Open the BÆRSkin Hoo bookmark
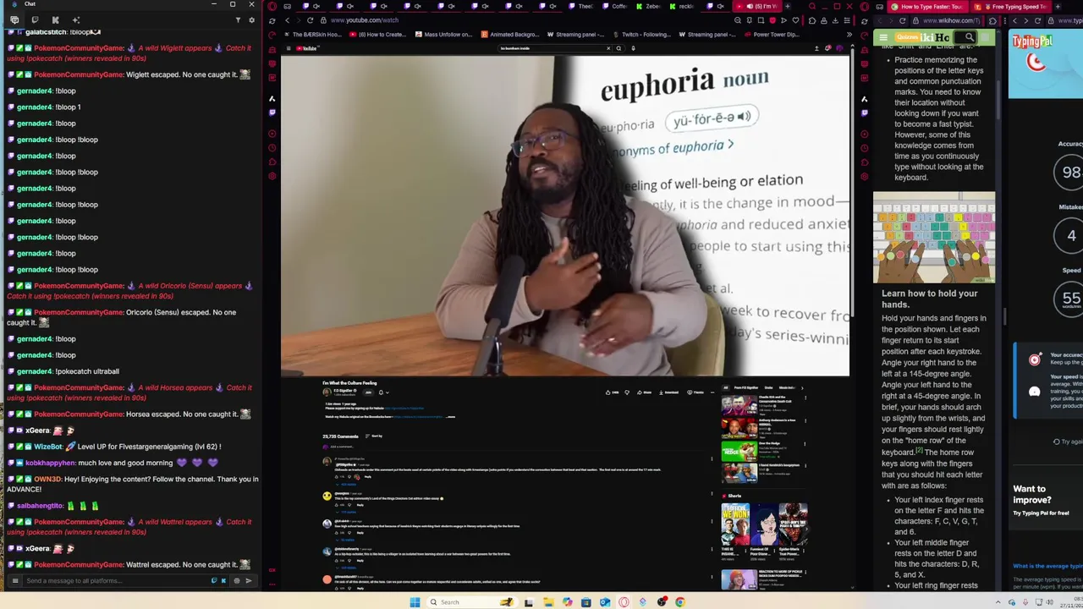Viewport: 1083px width, 609px height. 312,35
